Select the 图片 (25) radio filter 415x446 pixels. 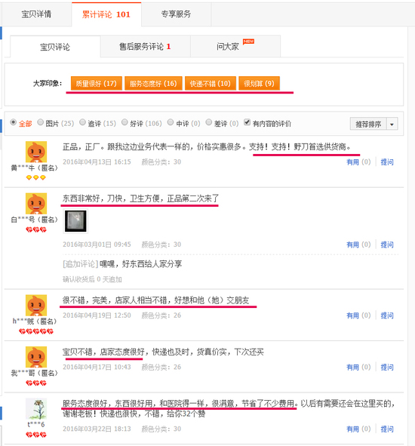[x=41, y=122]
